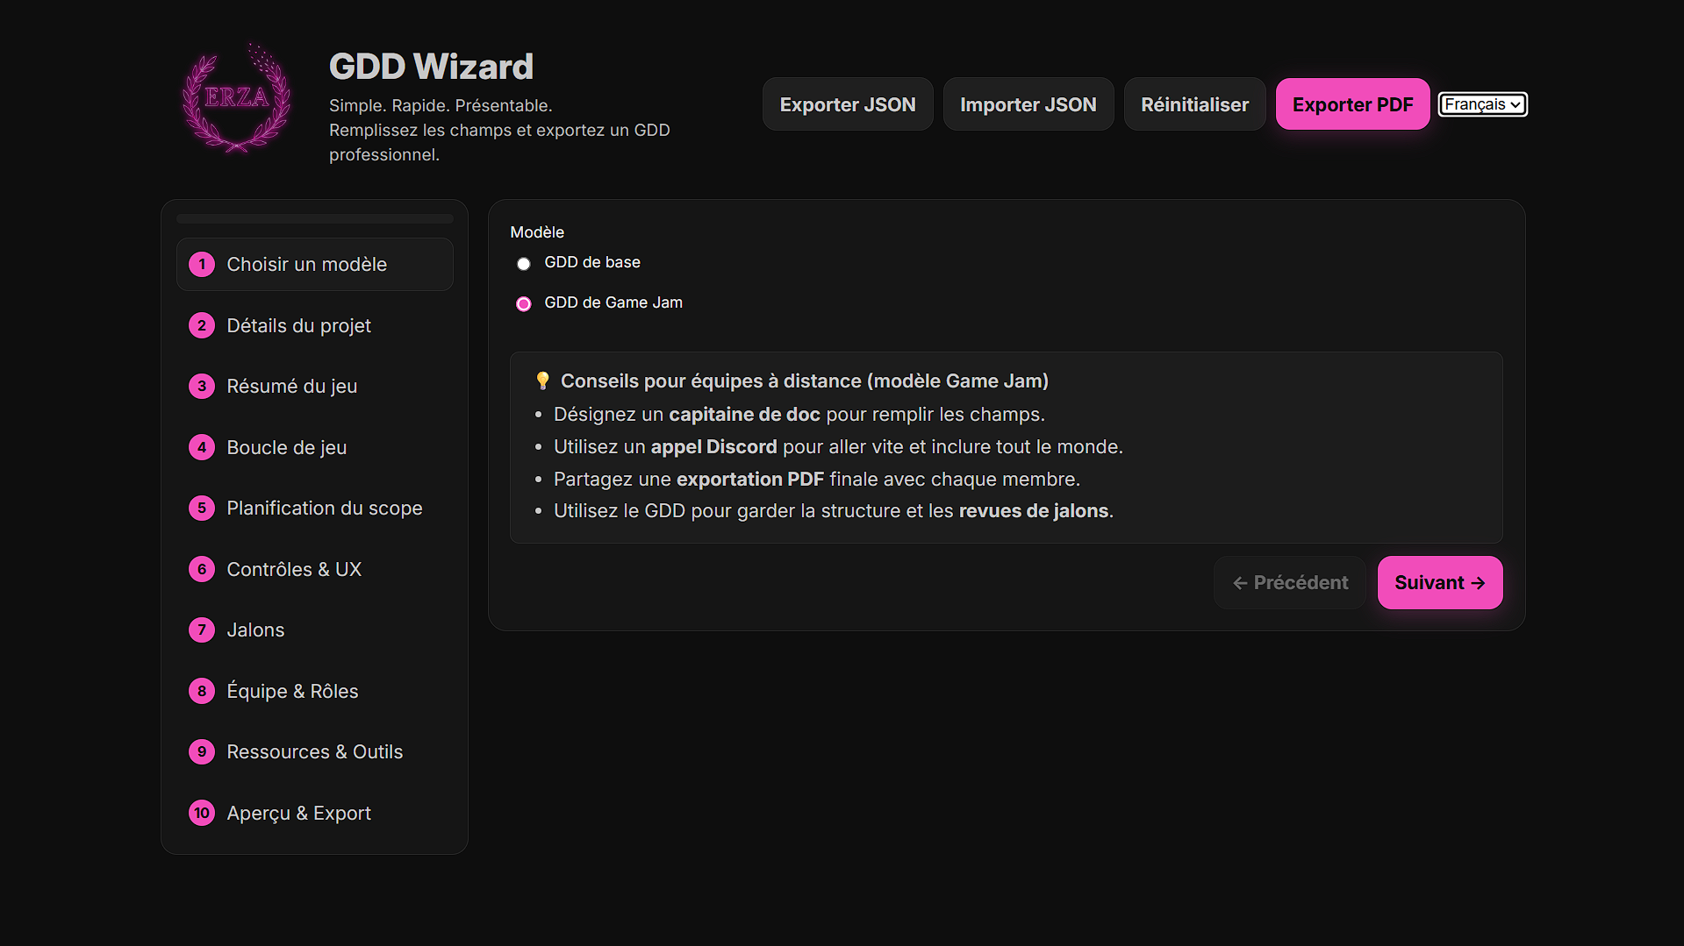Click the lightbulb tips icon
Screen dimensions: 1684x946
[x=542, y=381]
